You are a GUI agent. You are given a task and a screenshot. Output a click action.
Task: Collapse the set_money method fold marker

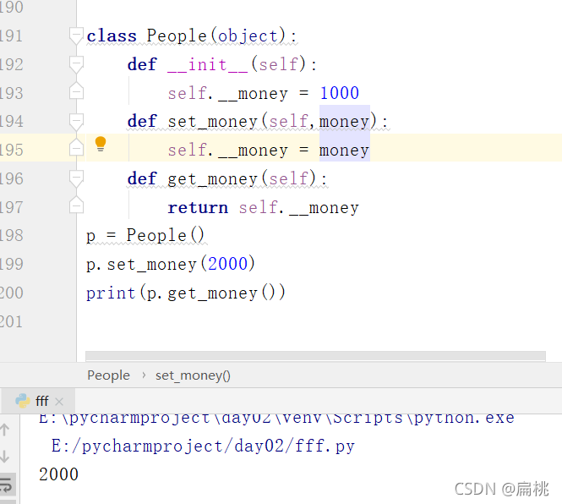(x=76, y=122)
